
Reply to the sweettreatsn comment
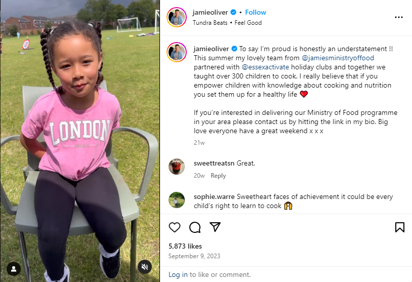pyautogui.click(x=218, y=176)
